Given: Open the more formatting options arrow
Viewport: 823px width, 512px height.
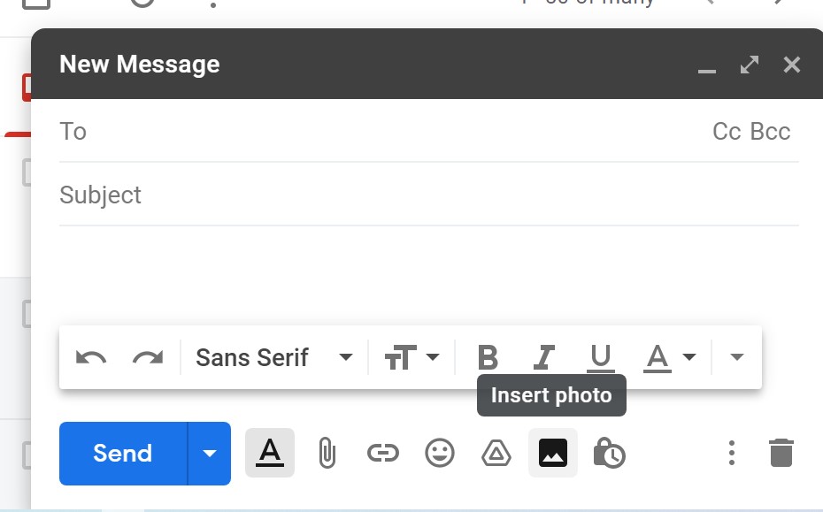Looking at the screenshot, I should [x=736, y=357].
